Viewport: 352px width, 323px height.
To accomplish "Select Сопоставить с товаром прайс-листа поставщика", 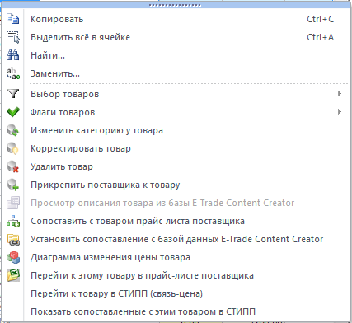I will [176, 221].
